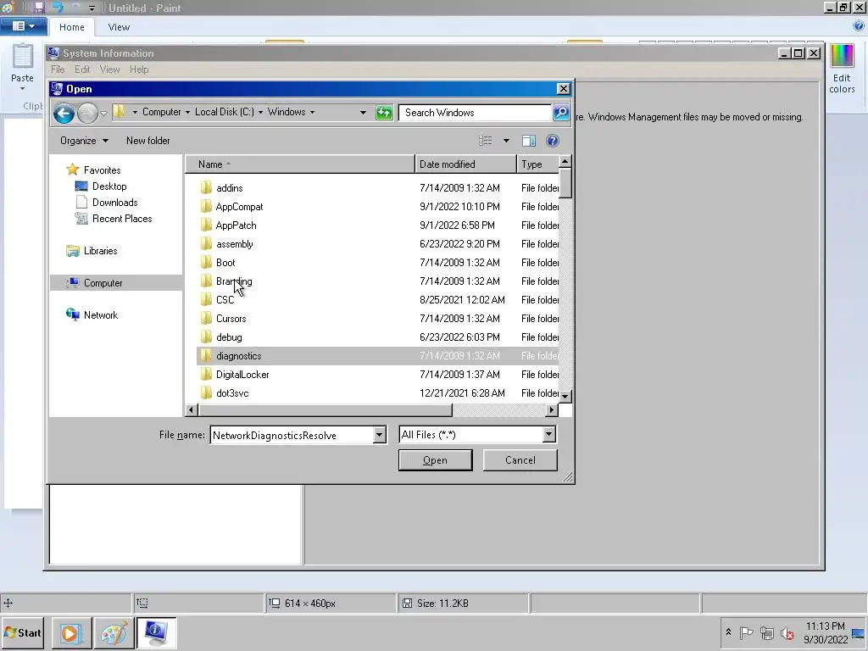Open the view options dropdown arrow
Viewport: 868px width, 651px height.
[506, 141]
